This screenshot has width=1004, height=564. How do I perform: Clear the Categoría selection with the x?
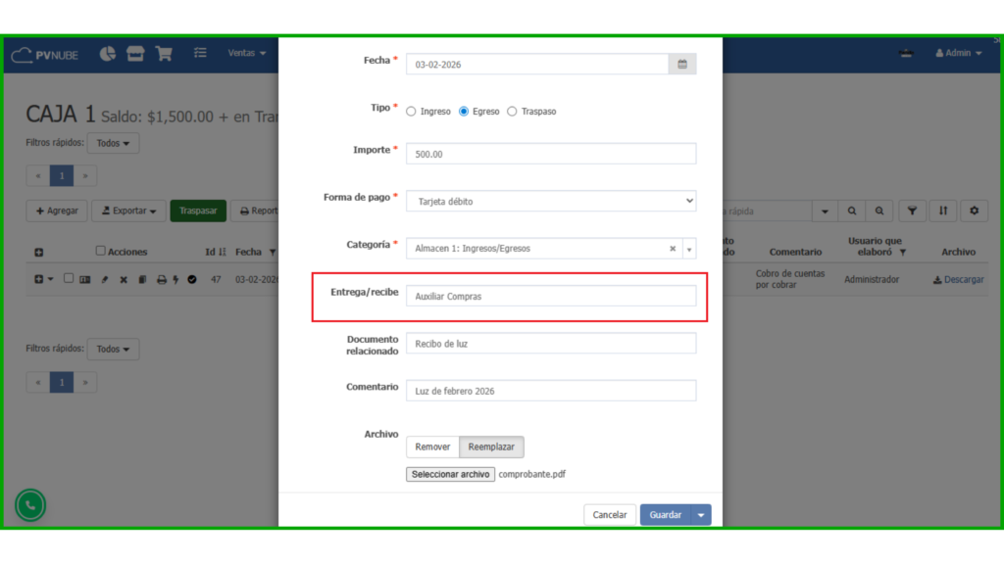click(x=673, y=249)
